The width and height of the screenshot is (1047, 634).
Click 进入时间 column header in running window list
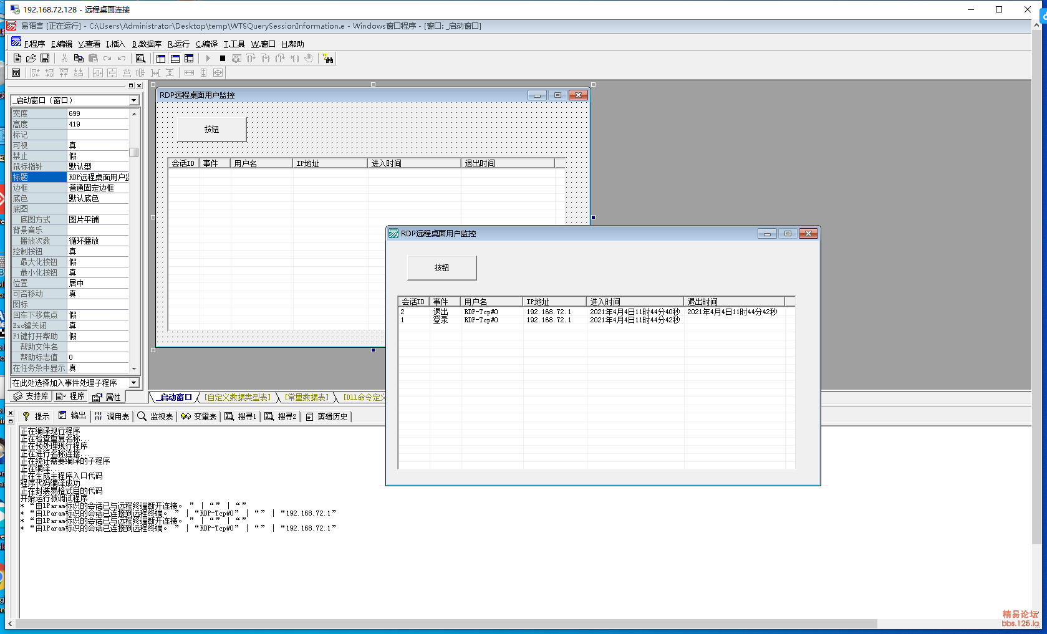tap(635, 302)
